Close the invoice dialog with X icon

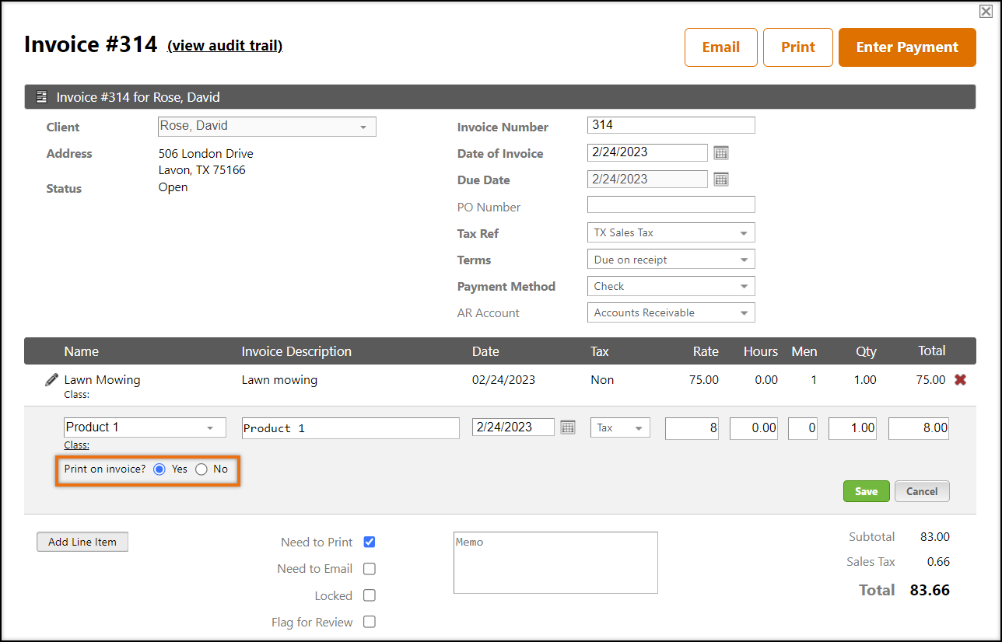[985, 10]
